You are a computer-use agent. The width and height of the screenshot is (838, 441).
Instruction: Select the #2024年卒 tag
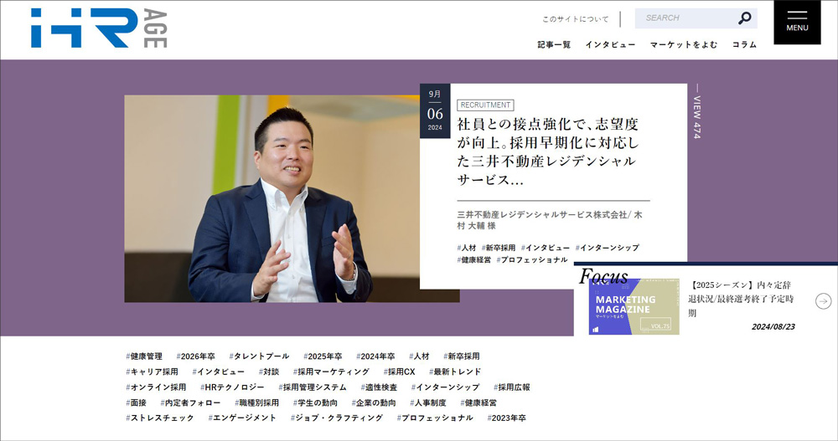pyautogui.click(x=375, y=356)
